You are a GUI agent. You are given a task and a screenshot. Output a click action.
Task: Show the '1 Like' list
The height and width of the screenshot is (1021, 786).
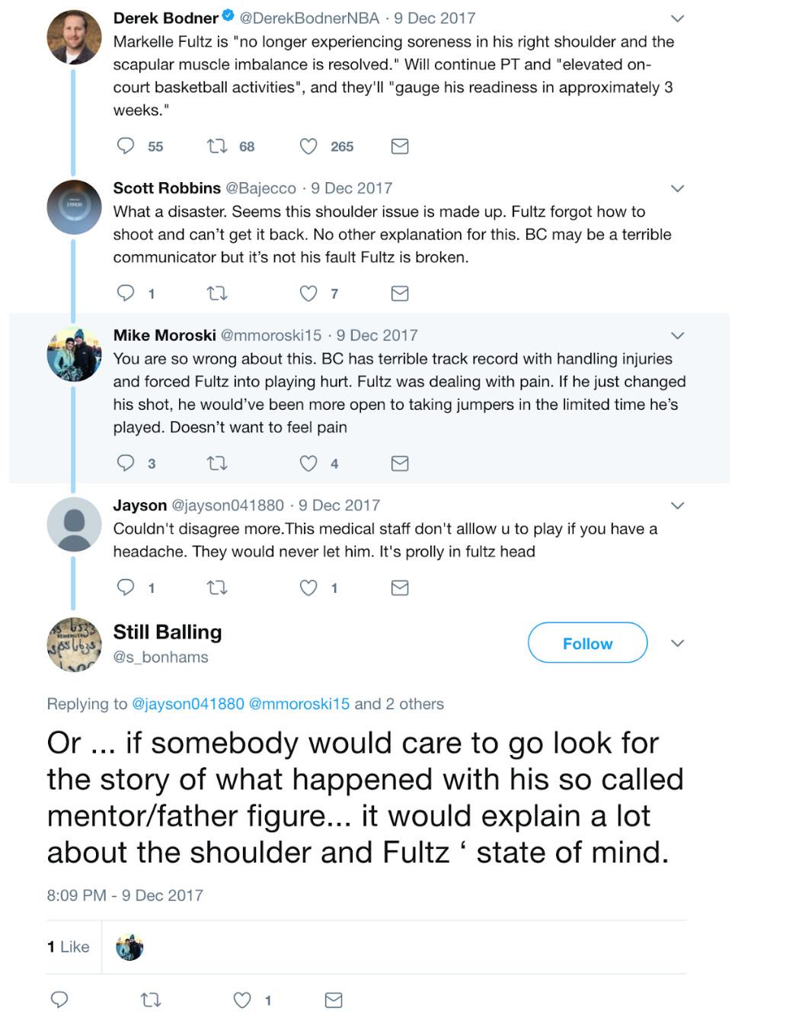69,947
